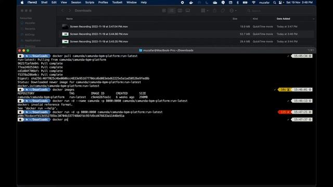
Task: Switch Finder to list view
Action: [x=172, y=10]
